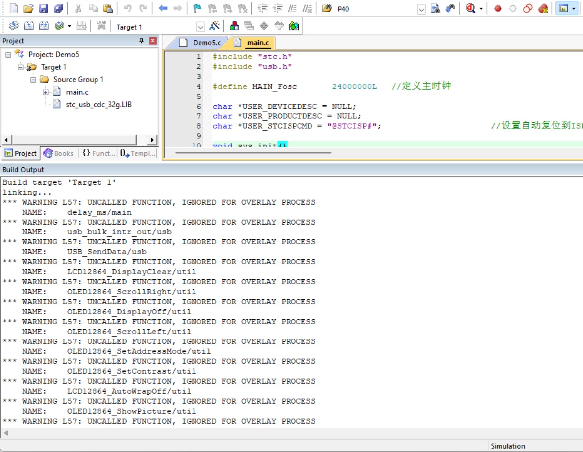The height and width of the screenshot is (452, 583).
Task: Paste from clipboard icon
Action: [x=108, y=8]
